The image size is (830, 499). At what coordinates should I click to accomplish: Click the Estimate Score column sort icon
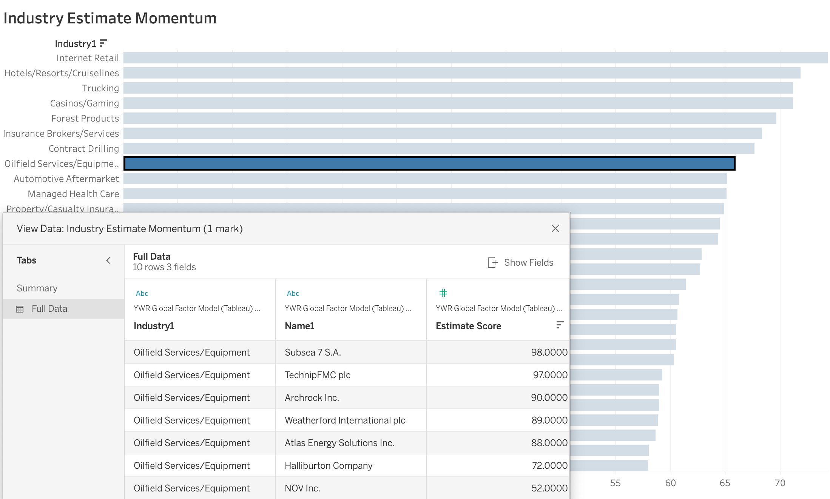pos(560,325)
